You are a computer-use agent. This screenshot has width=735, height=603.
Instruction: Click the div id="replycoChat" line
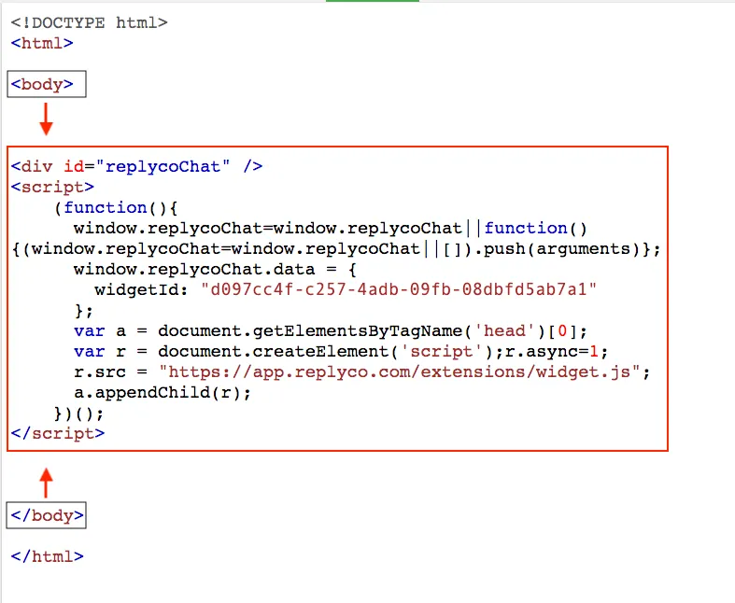coord(137,166)
